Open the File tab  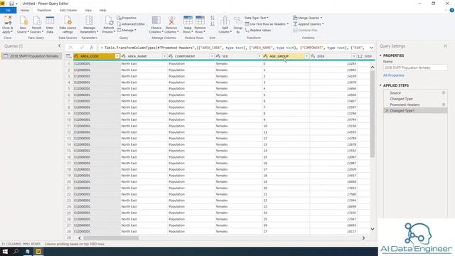8,10
